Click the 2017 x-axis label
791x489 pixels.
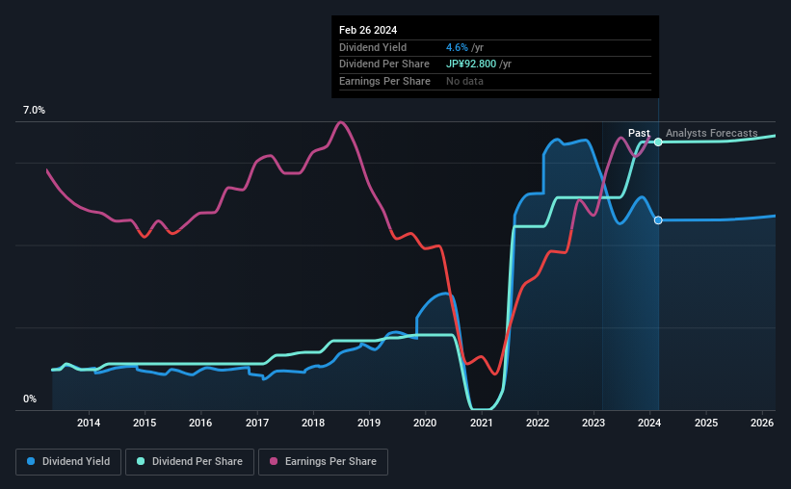tap(257, 423)
